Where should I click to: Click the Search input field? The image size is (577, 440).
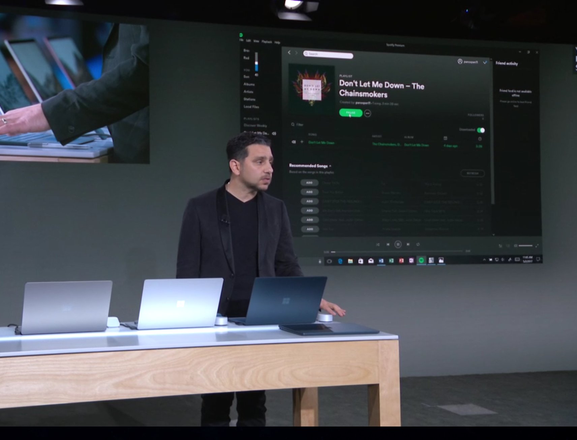[329, 54]
